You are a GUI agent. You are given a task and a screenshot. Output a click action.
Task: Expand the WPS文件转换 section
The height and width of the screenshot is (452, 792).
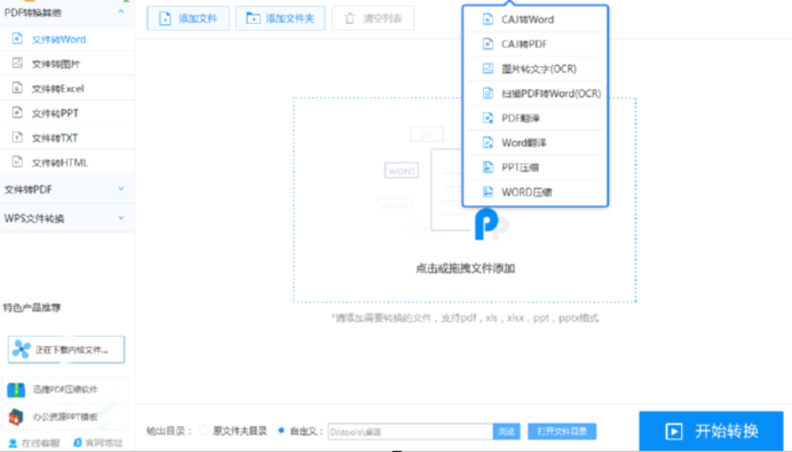point(121,218)
